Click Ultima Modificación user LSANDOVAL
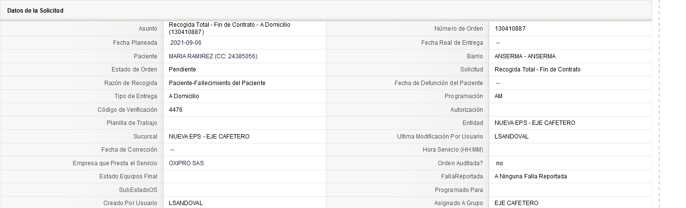The height and width of the screenshot is (208, 686). (x=512, y=137)
